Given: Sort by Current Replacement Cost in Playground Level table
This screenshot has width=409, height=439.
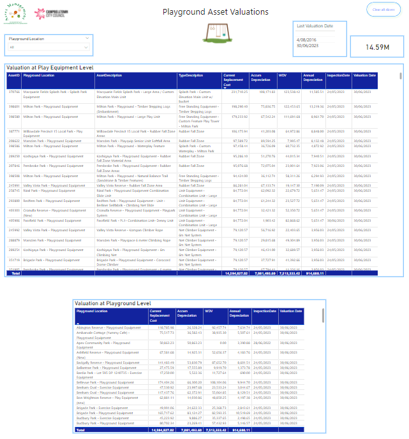Looking at the screenshot, I should point(160,315).
